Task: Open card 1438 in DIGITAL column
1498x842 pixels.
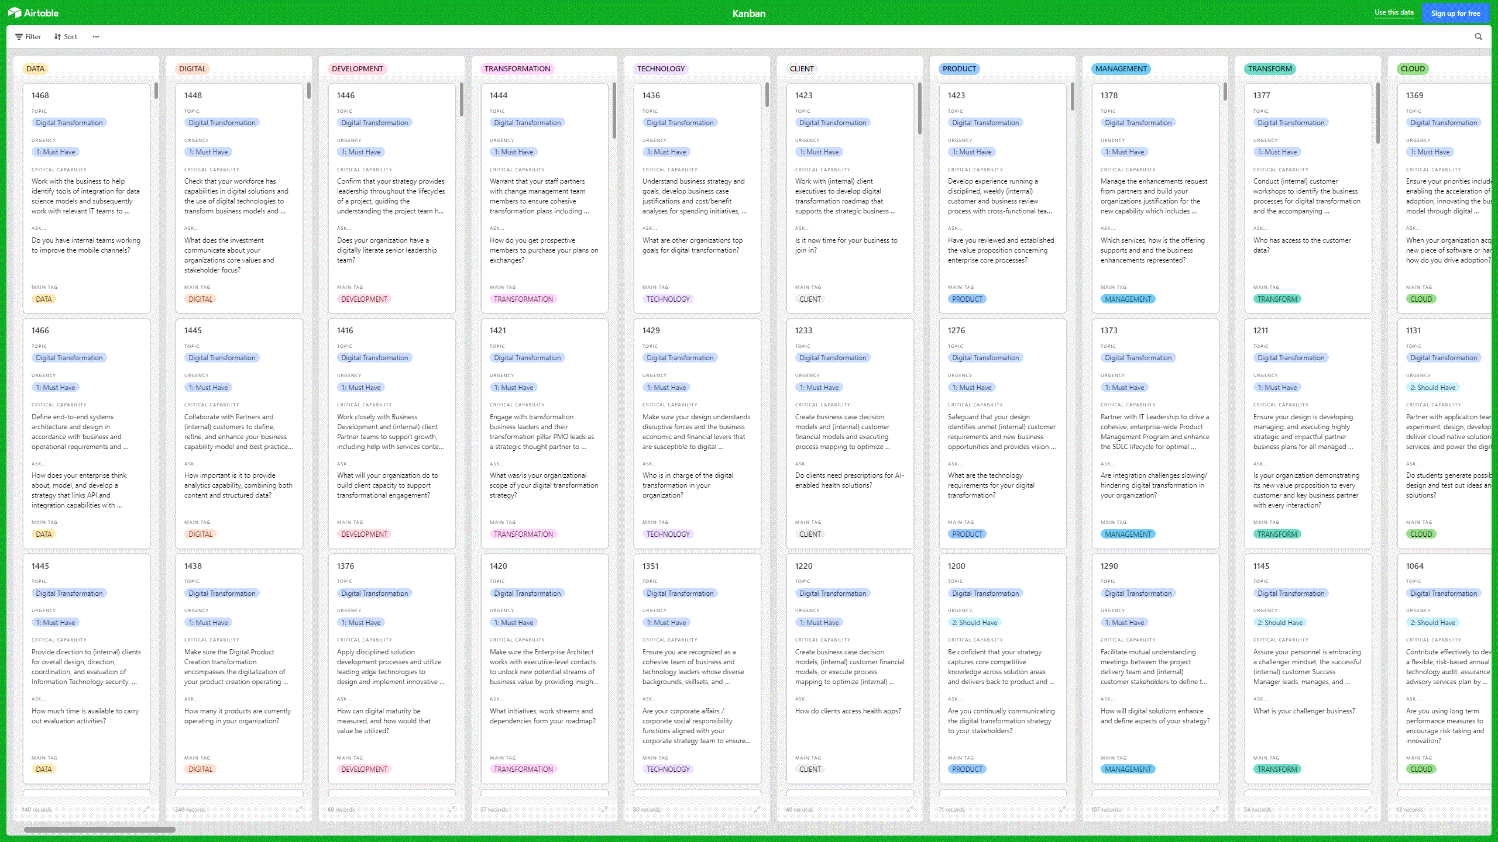Action: pos(239,669)
